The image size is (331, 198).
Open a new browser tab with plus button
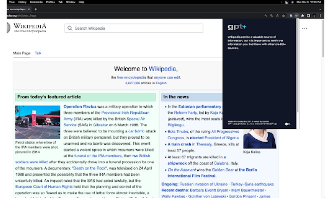point(36,9)
